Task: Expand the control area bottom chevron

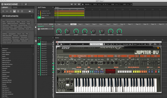Action: [x=36, y=35]
